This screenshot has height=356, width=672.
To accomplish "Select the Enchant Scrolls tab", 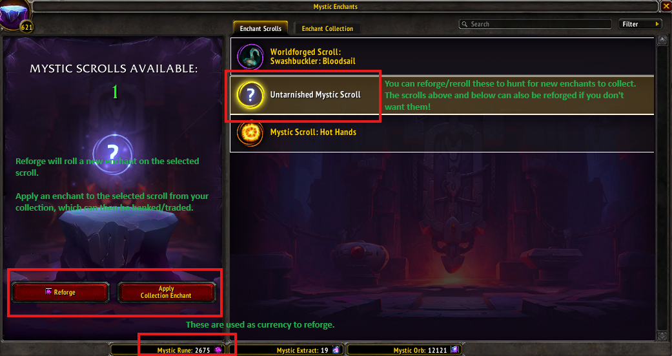I will click(x=261, y=28).
